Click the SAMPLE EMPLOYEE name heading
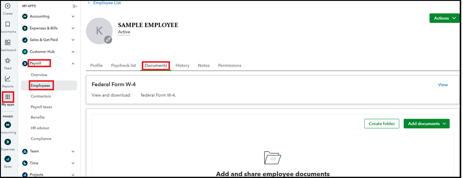 pyautogui.click(x=148, y=25)
